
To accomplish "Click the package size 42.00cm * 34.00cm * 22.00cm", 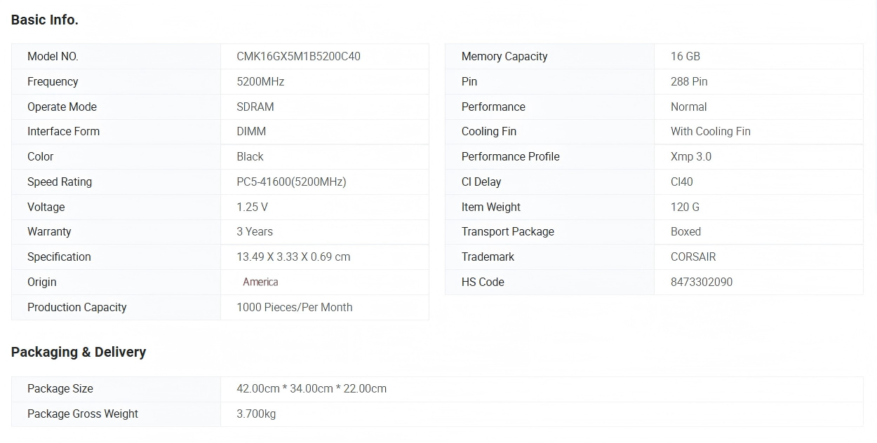I will (312, 388).
